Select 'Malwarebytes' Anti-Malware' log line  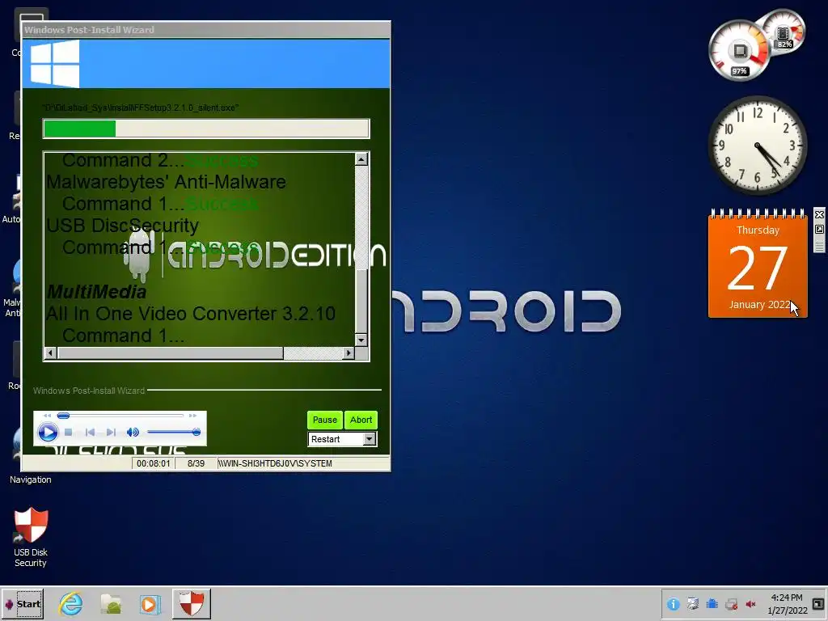[166, 182]
